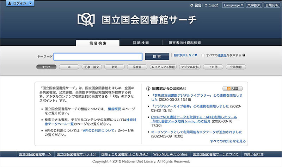Image resolution: width=282 pixels, height=167 pixels.
Task: Click the 白黒反転 button
Action: (272, 5)
